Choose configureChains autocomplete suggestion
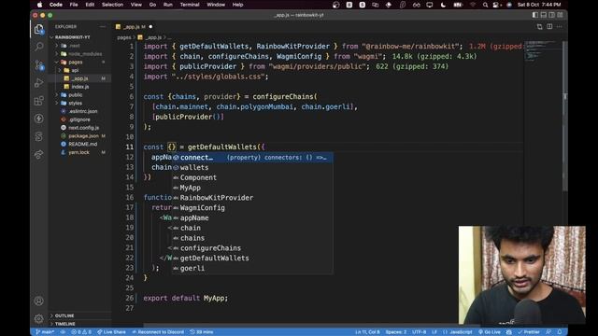 click(252, 248)
